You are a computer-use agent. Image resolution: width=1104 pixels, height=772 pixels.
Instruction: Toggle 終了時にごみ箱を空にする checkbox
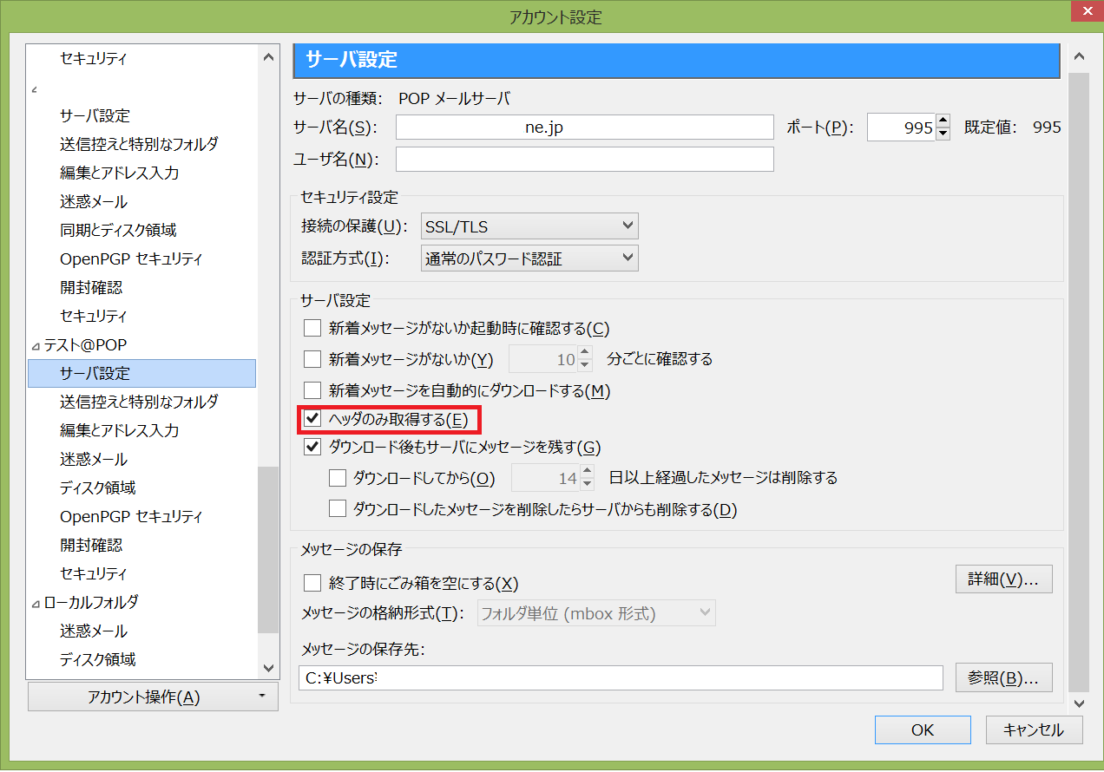pyautogui.click(x=312, y=583)
